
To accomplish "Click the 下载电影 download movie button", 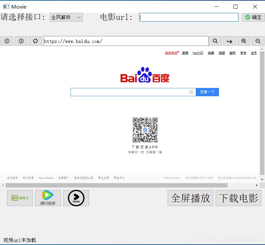I will tap(238, 198).
